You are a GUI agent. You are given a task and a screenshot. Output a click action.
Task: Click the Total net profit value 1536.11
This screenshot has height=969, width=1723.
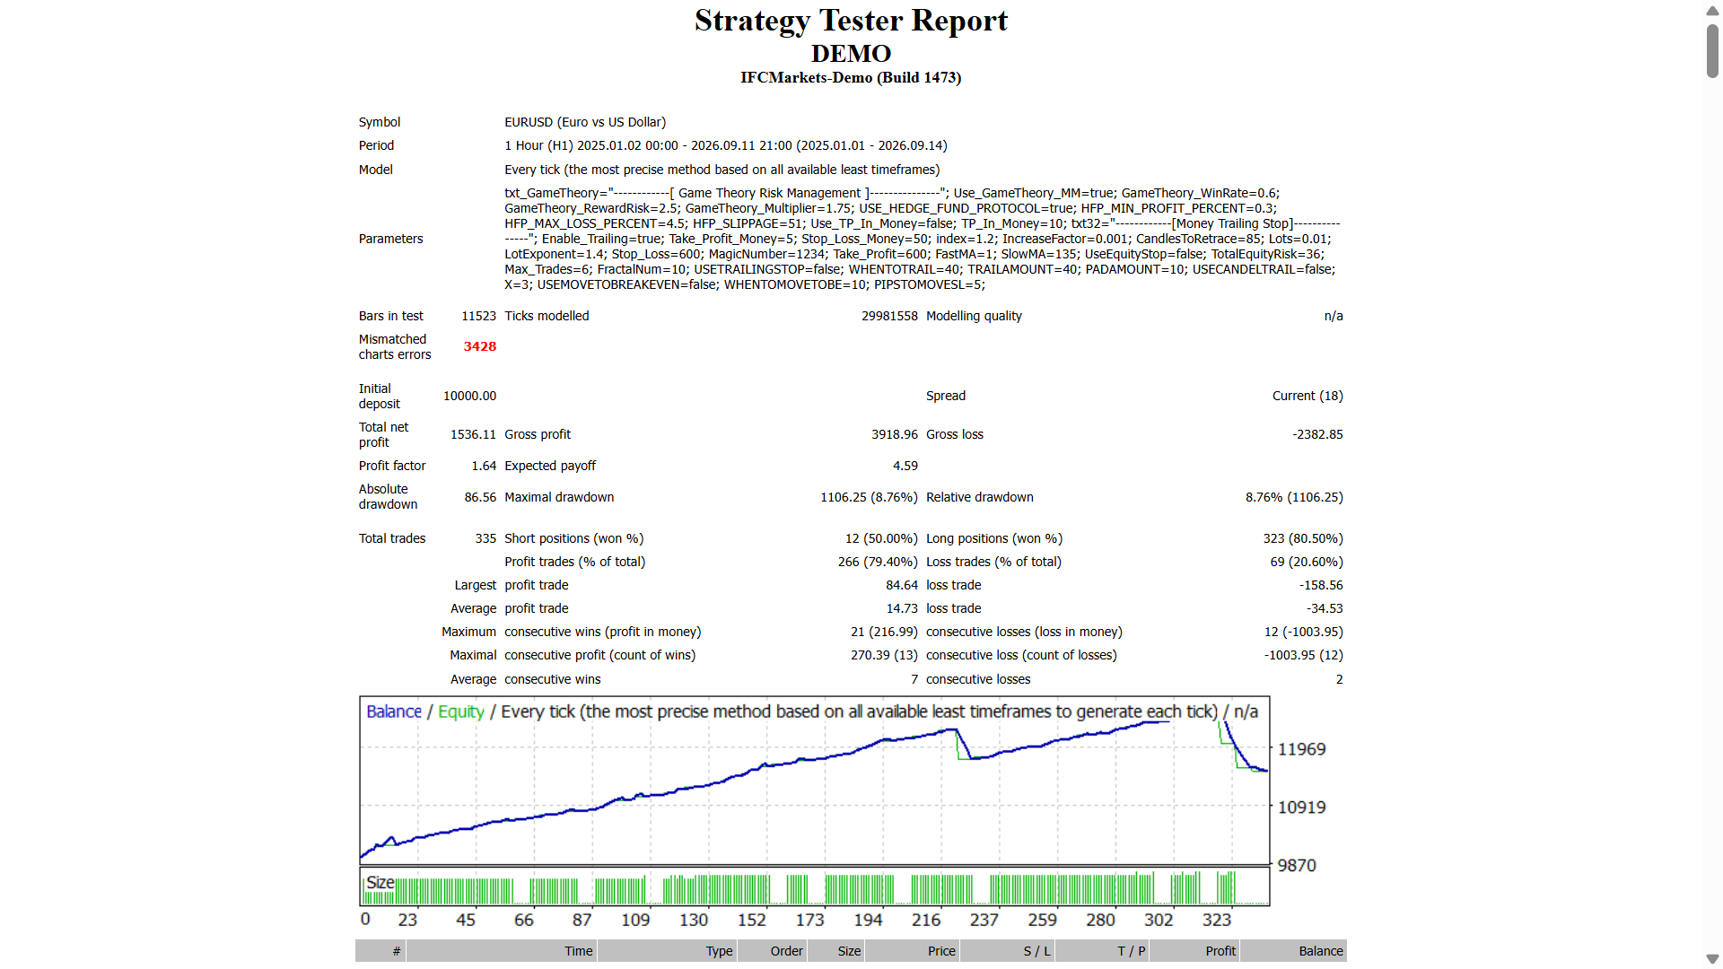click(473, 434)
